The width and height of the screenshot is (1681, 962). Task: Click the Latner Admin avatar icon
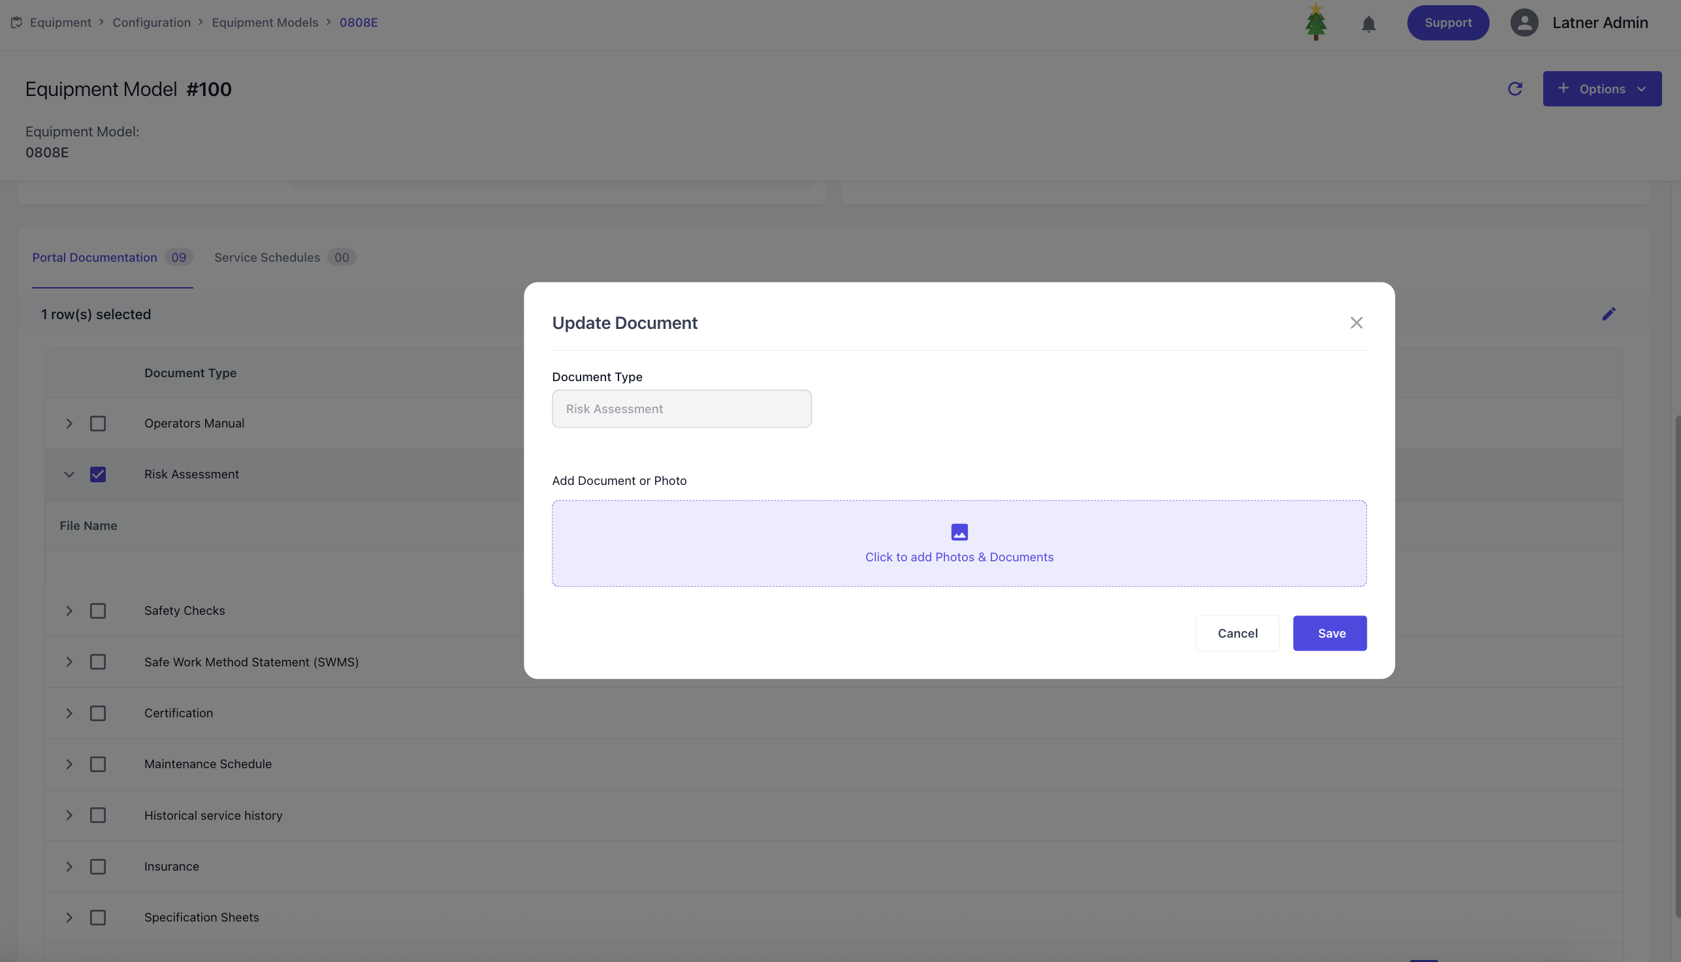[1524, 22]
